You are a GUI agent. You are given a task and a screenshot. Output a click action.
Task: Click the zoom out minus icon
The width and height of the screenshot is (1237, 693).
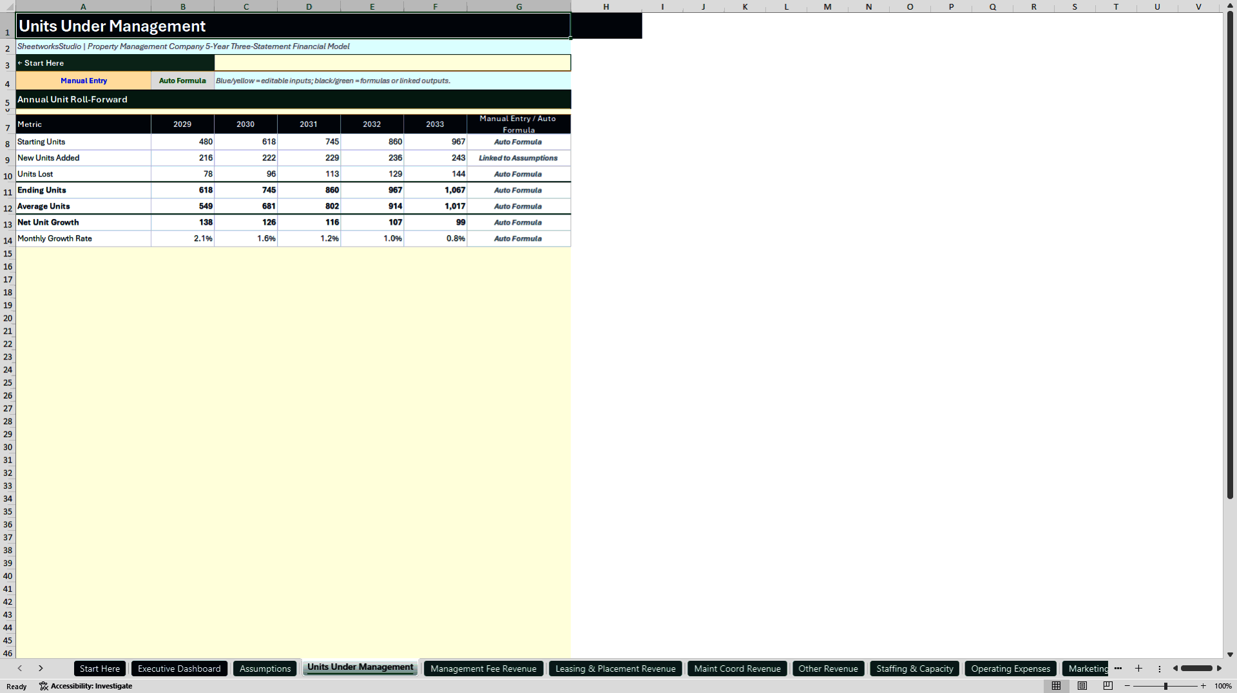(1127, 686)
